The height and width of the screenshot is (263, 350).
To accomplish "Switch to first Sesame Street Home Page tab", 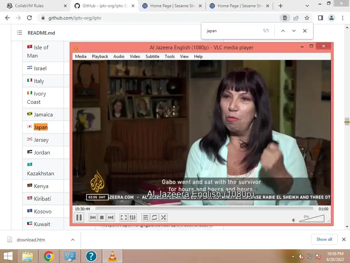I will point(172,6).
